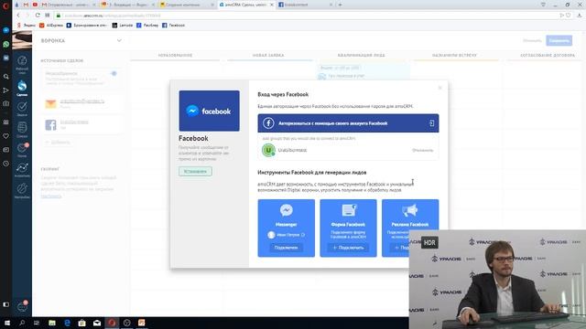
Task: Open WhatsApp in Opera sidebar
Action: [6, 44]
